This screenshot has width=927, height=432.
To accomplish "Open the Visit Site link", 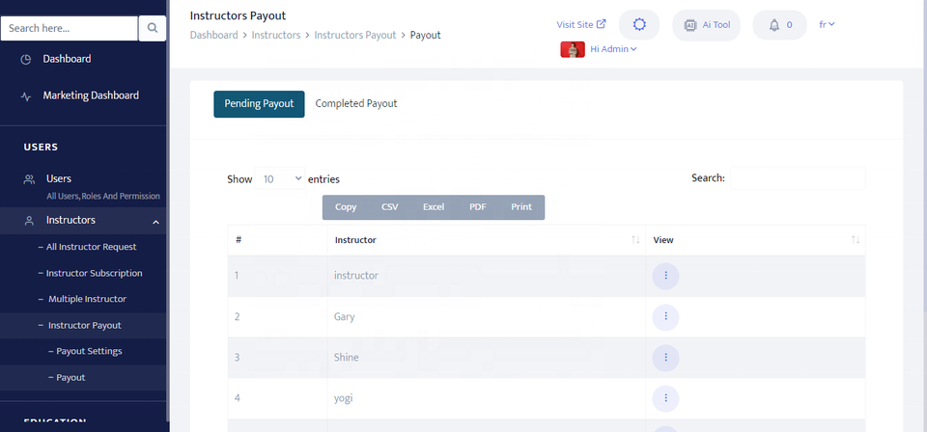I will [x=581, y=25].
